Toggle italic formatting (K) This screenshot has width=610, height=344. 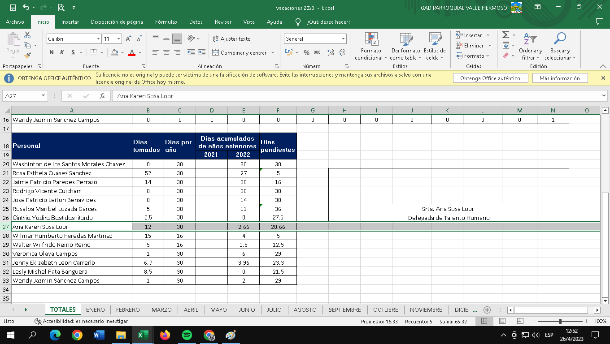[62, 52]
